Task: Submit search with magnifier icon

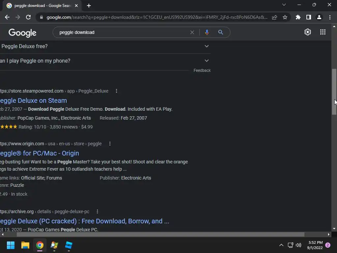Action: point(220,32)
